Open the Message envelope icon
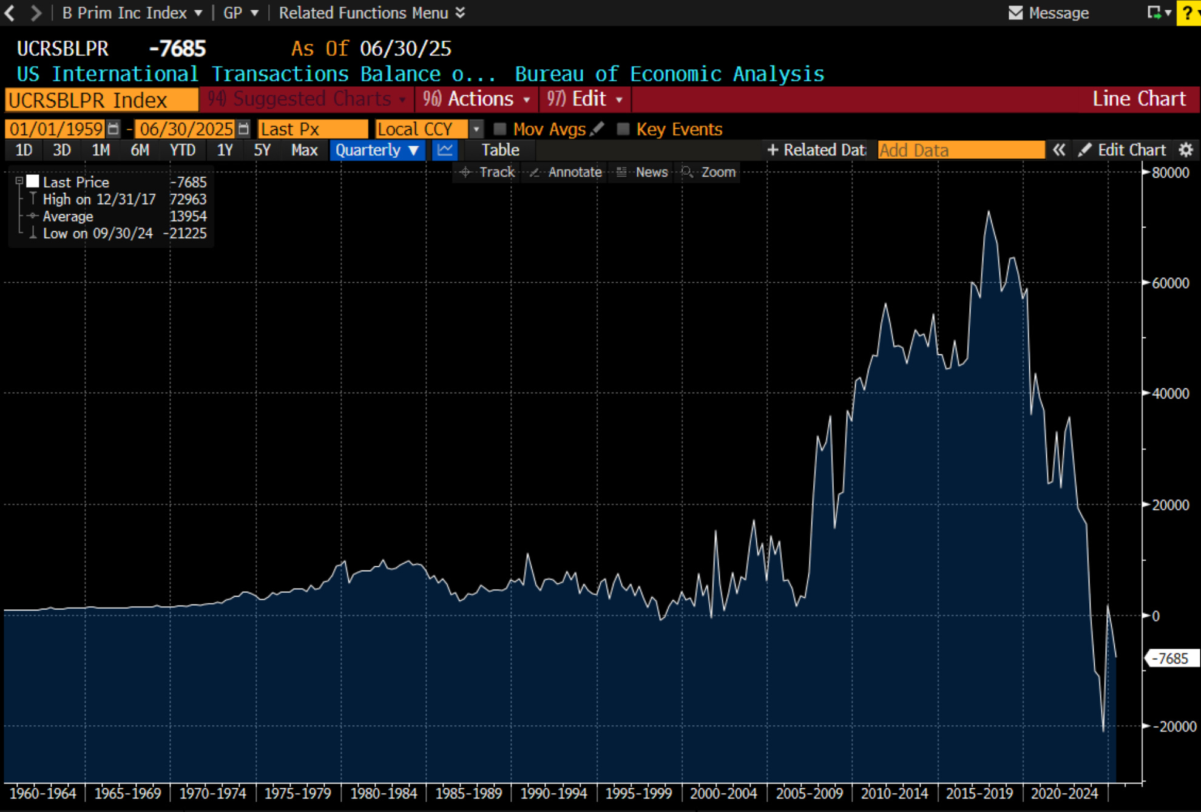This screenshot has width=1201, height=812. pyautogui.click(x=1015, y=13)
